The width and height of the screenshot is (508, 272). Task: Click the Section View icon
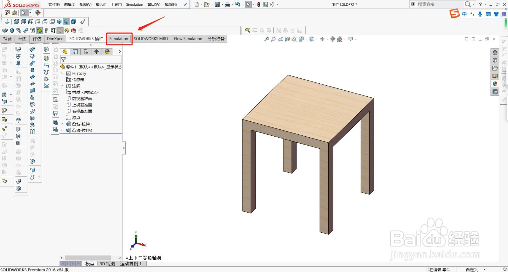pos(287,39)
